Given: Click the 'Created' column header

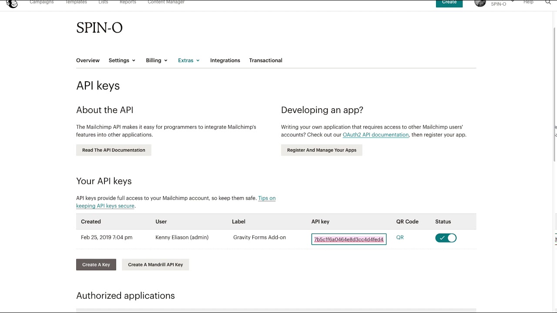Looking at the screenshot, I should click(x=91, y=222).
